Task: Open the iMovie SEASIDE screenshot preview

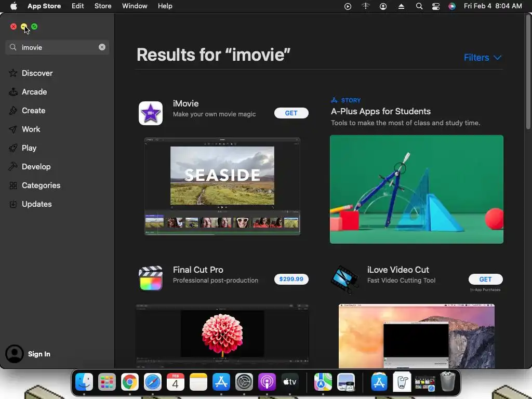Action: click(222, 187)
